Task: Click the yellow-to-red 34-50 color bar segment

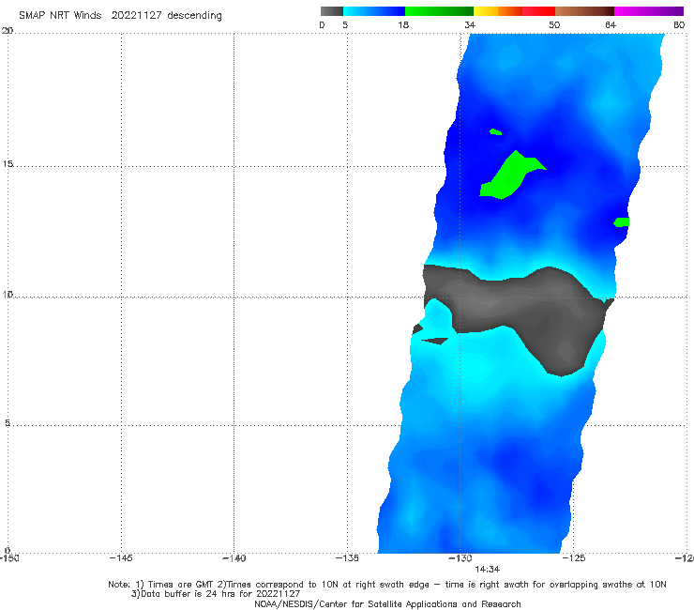Action: (x=514, y=11)
